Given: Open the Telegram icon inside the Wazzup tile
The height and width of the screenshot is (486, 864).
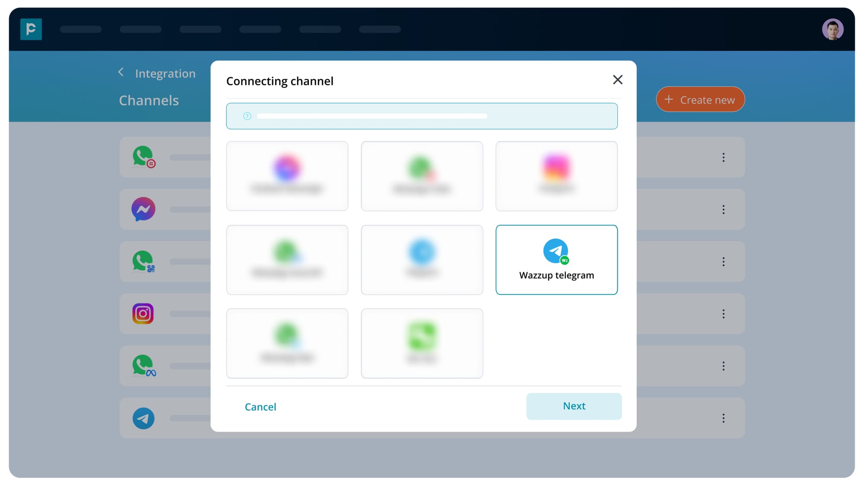Looking at the screenshot, I should point(555,251).
